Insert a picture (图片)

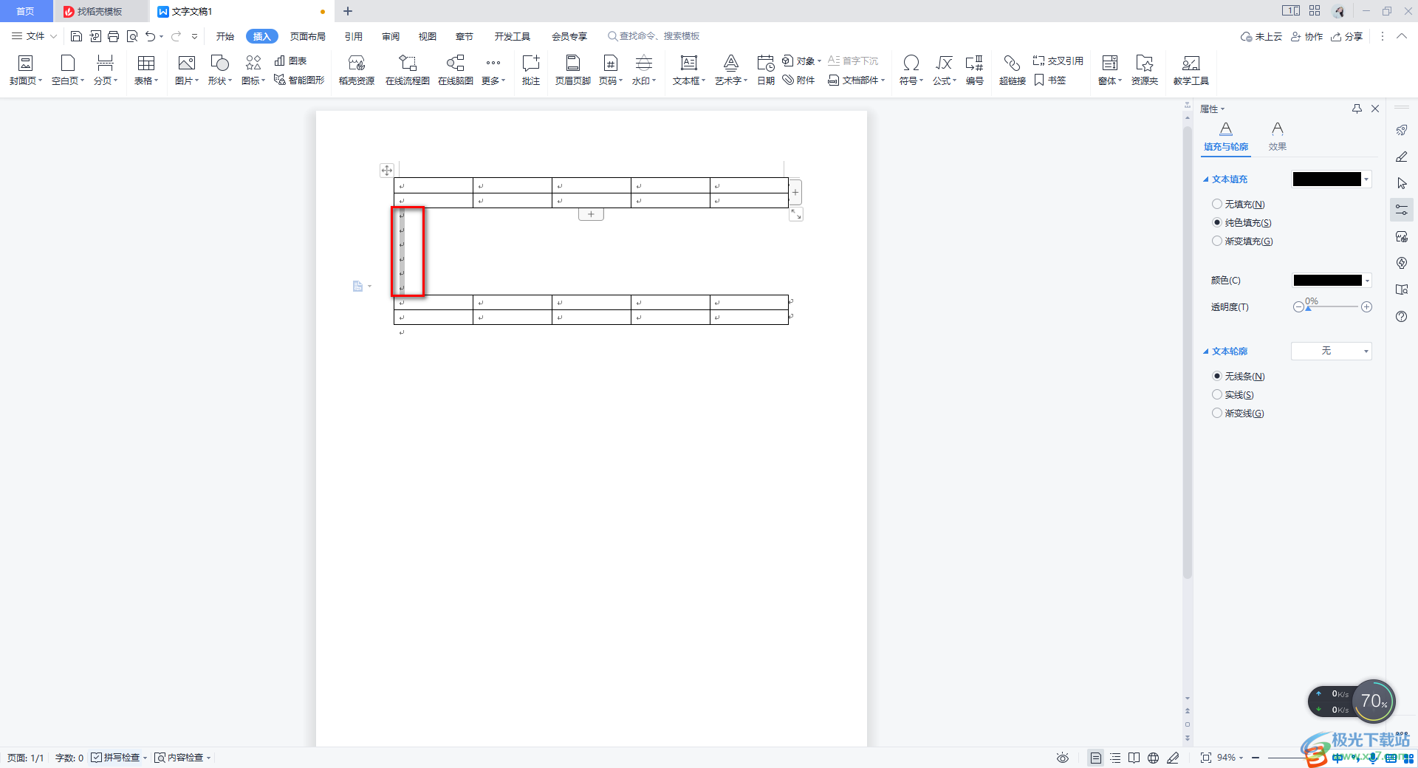pos(187,71)
